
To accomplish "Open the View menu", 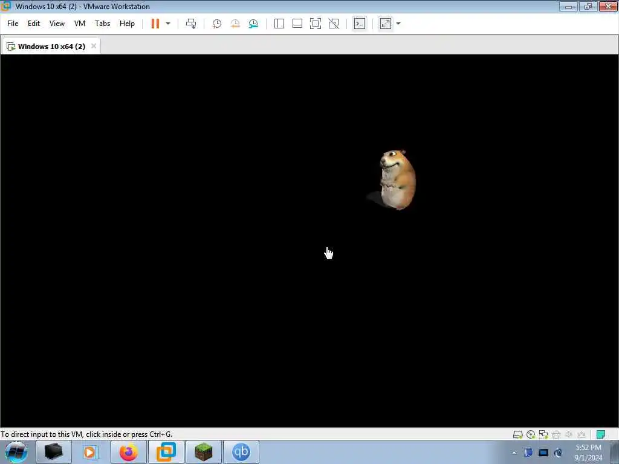I will tap(57, 24).
